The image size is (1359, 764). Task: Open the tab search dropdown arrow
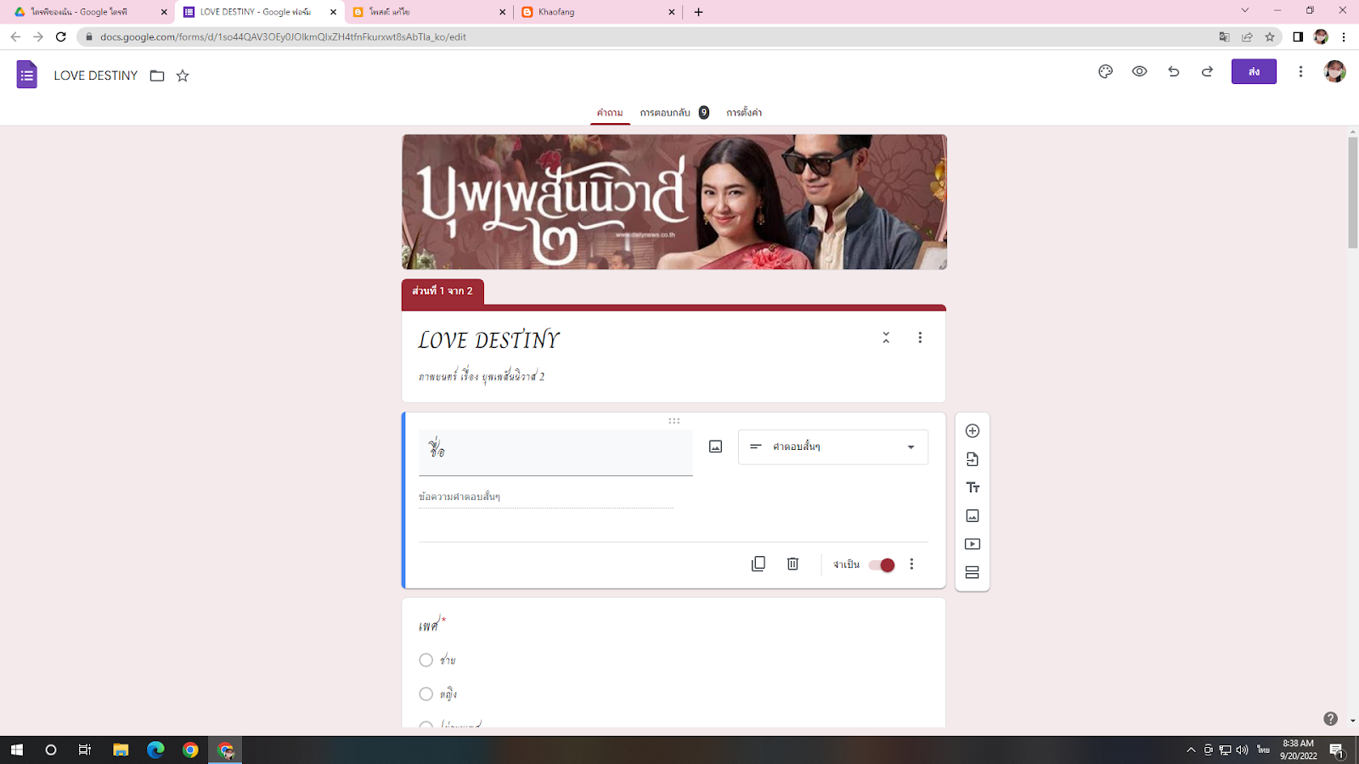click(1245, 10)
